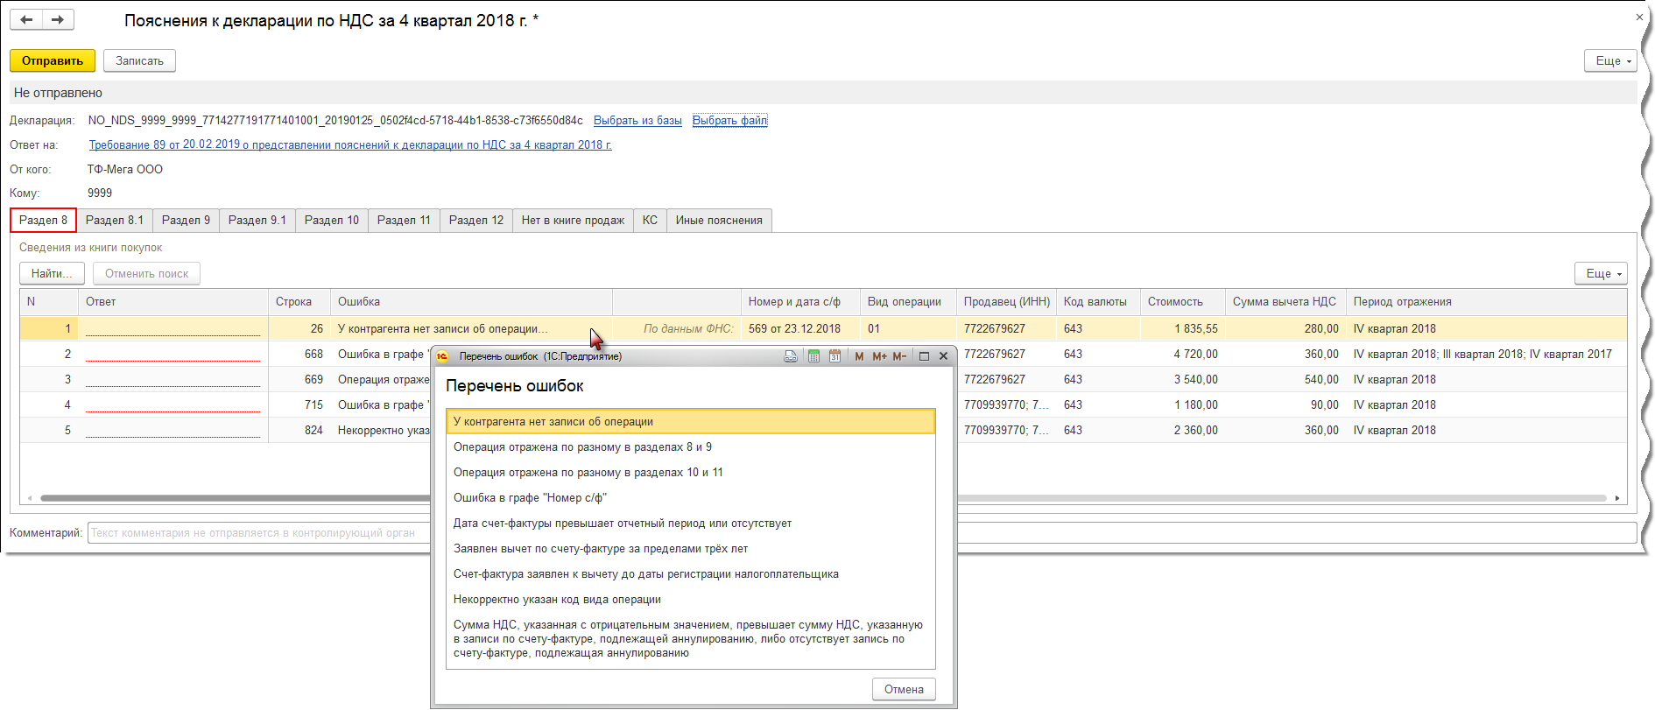Click the Стоимость cell '4 720,00'
Viewport: 1655px width, 710px height.
1182,354
